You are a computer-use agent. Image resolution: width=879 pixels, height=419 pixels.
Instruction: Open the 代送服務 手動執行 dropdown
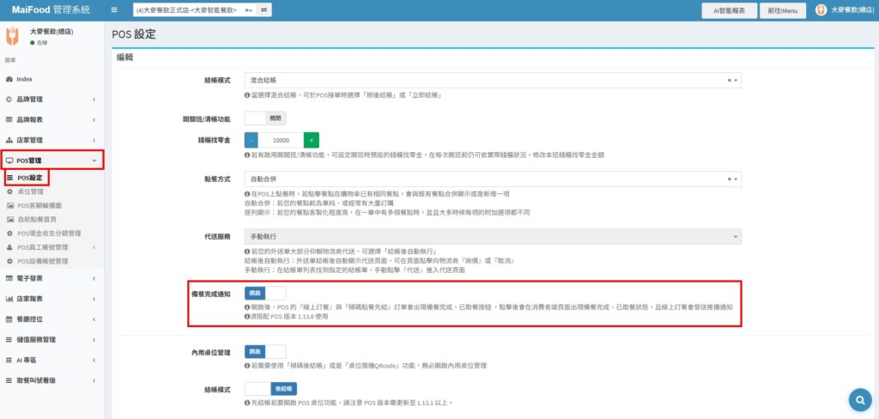click(x=493, y=237)
